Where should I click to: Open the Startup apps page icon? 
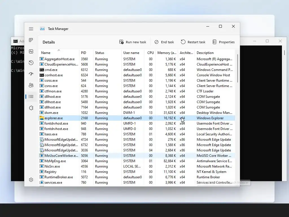pos(31,74)
